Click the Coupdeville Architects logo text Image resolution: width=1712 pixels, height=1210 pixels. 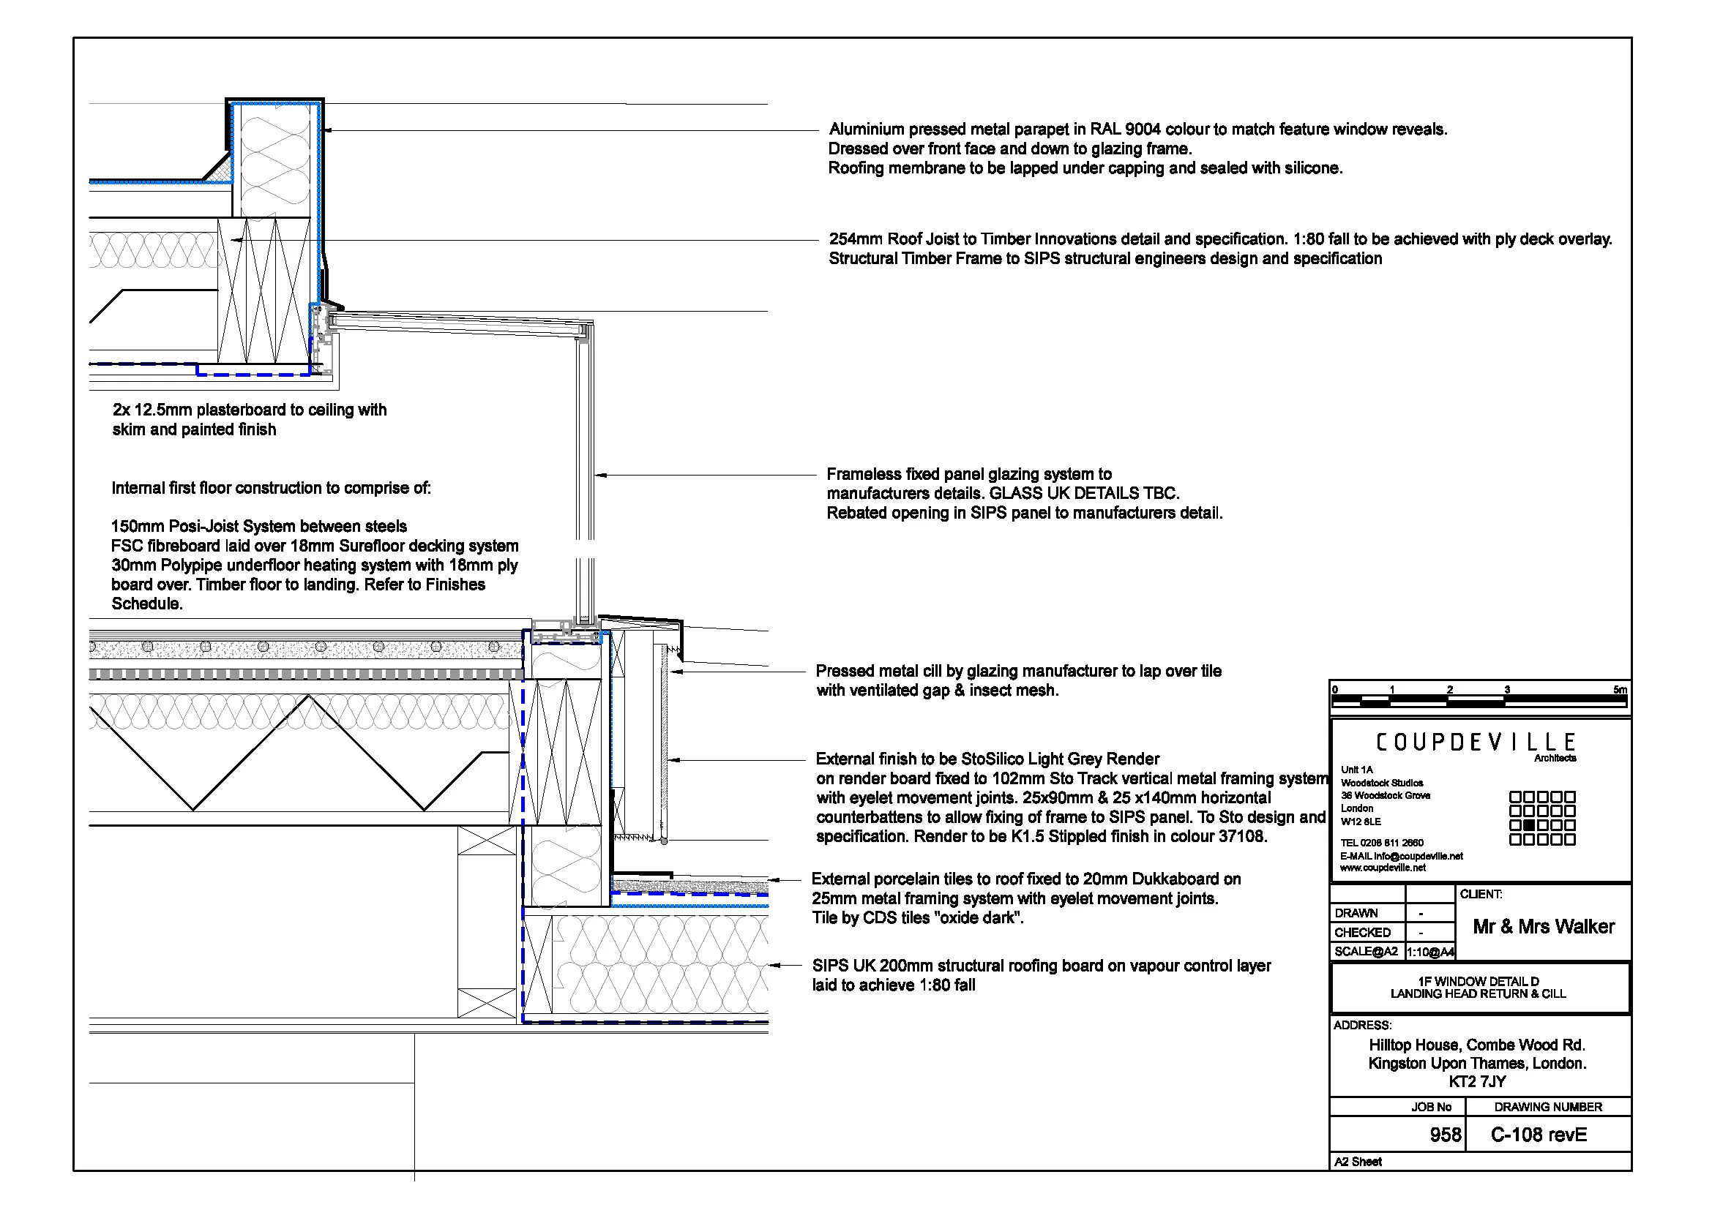[x=1476, y=743]
